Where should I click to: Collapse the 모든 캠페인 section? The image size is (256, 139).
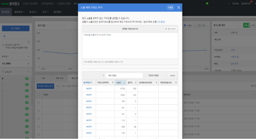pos(16,64)
